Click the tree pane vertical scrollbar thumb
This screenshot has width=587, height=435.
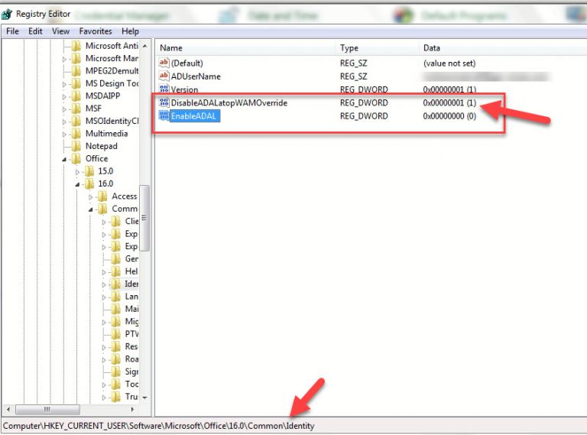point(144,218)
